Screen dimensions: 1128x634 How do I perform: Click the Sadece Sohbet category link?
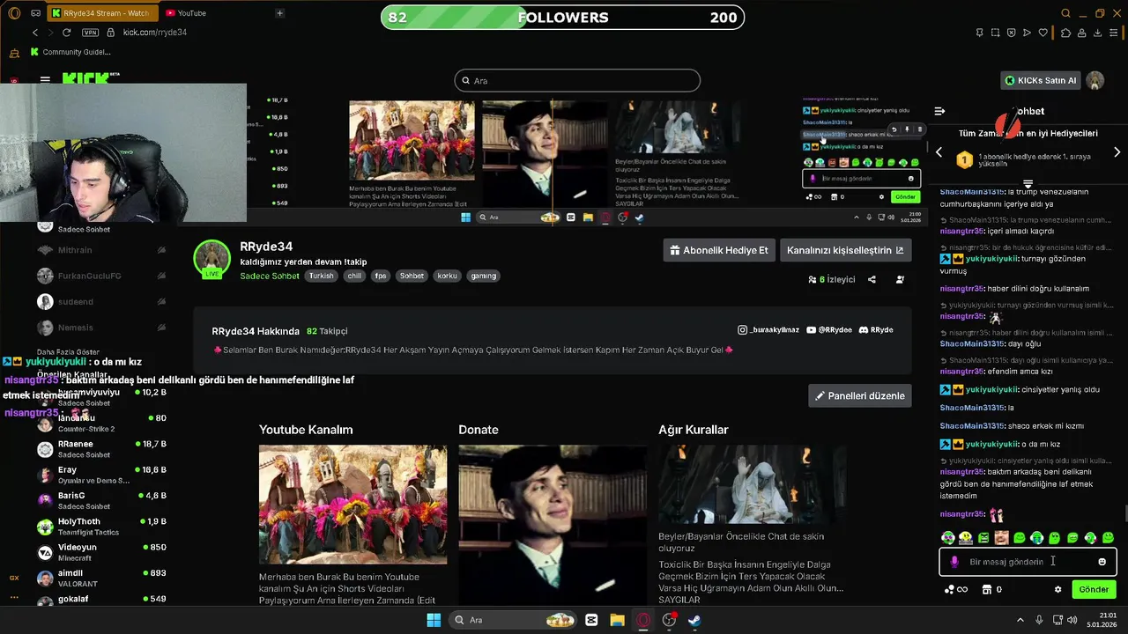tap(270, 276)
